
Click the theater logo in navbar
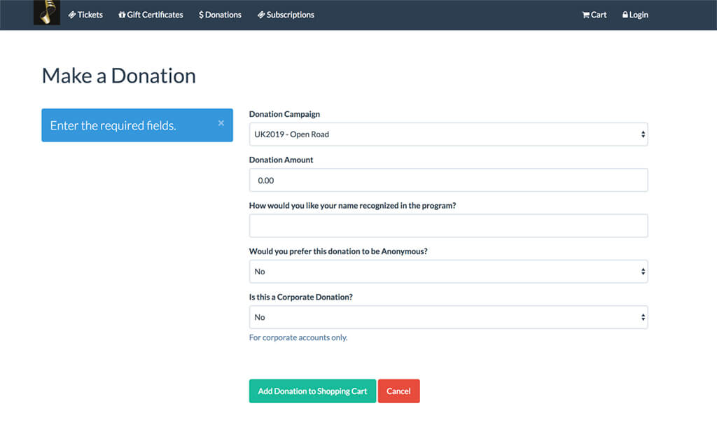[x=46, y=13]
